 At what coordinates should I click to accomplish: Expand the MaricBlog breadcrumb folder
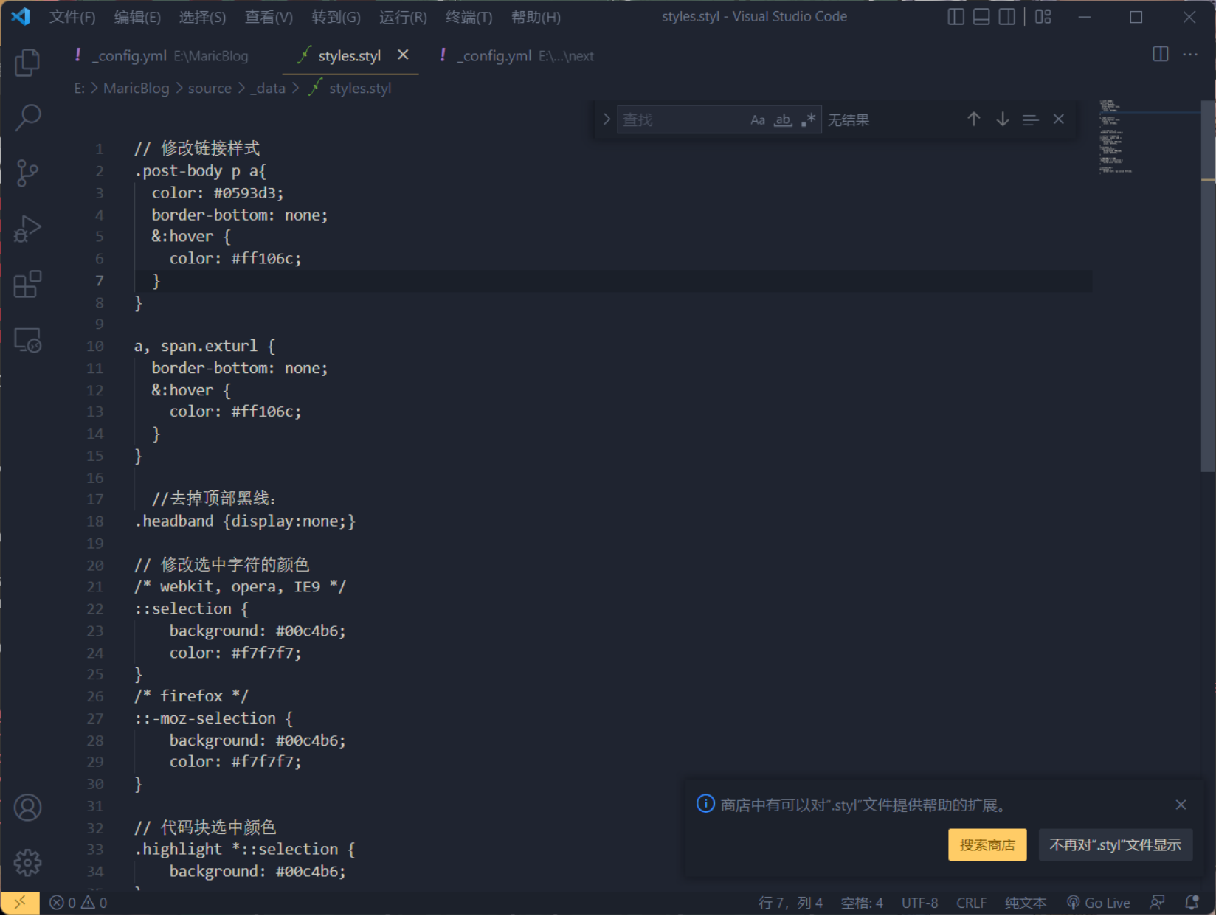tap(136, 89)
